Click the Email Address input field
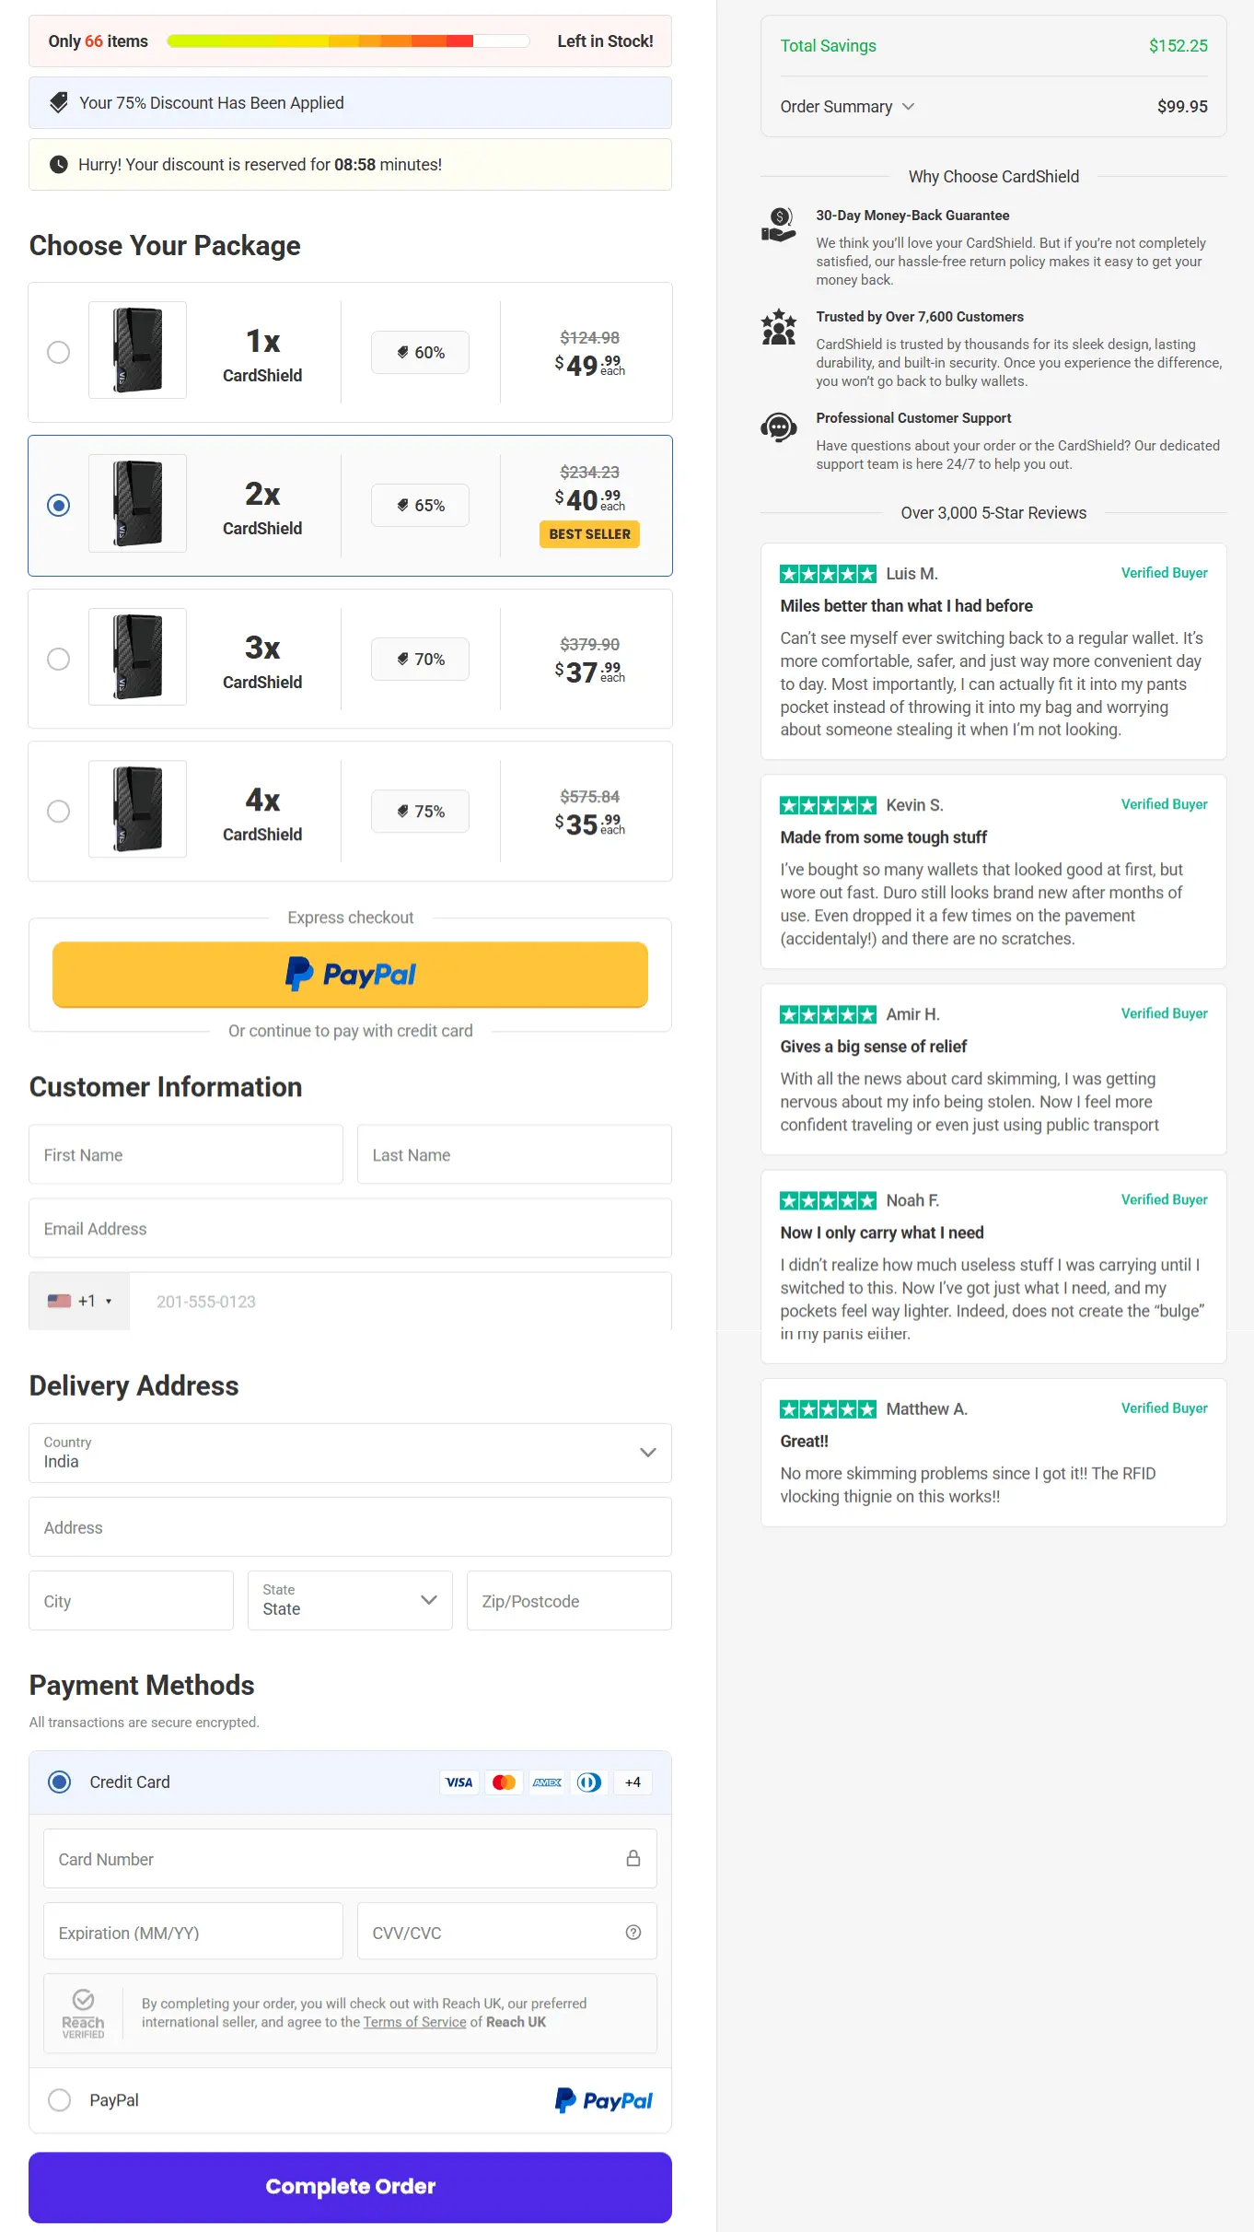The height and width of the screenshot is (2232, 1254). (x=350, y=1228)
